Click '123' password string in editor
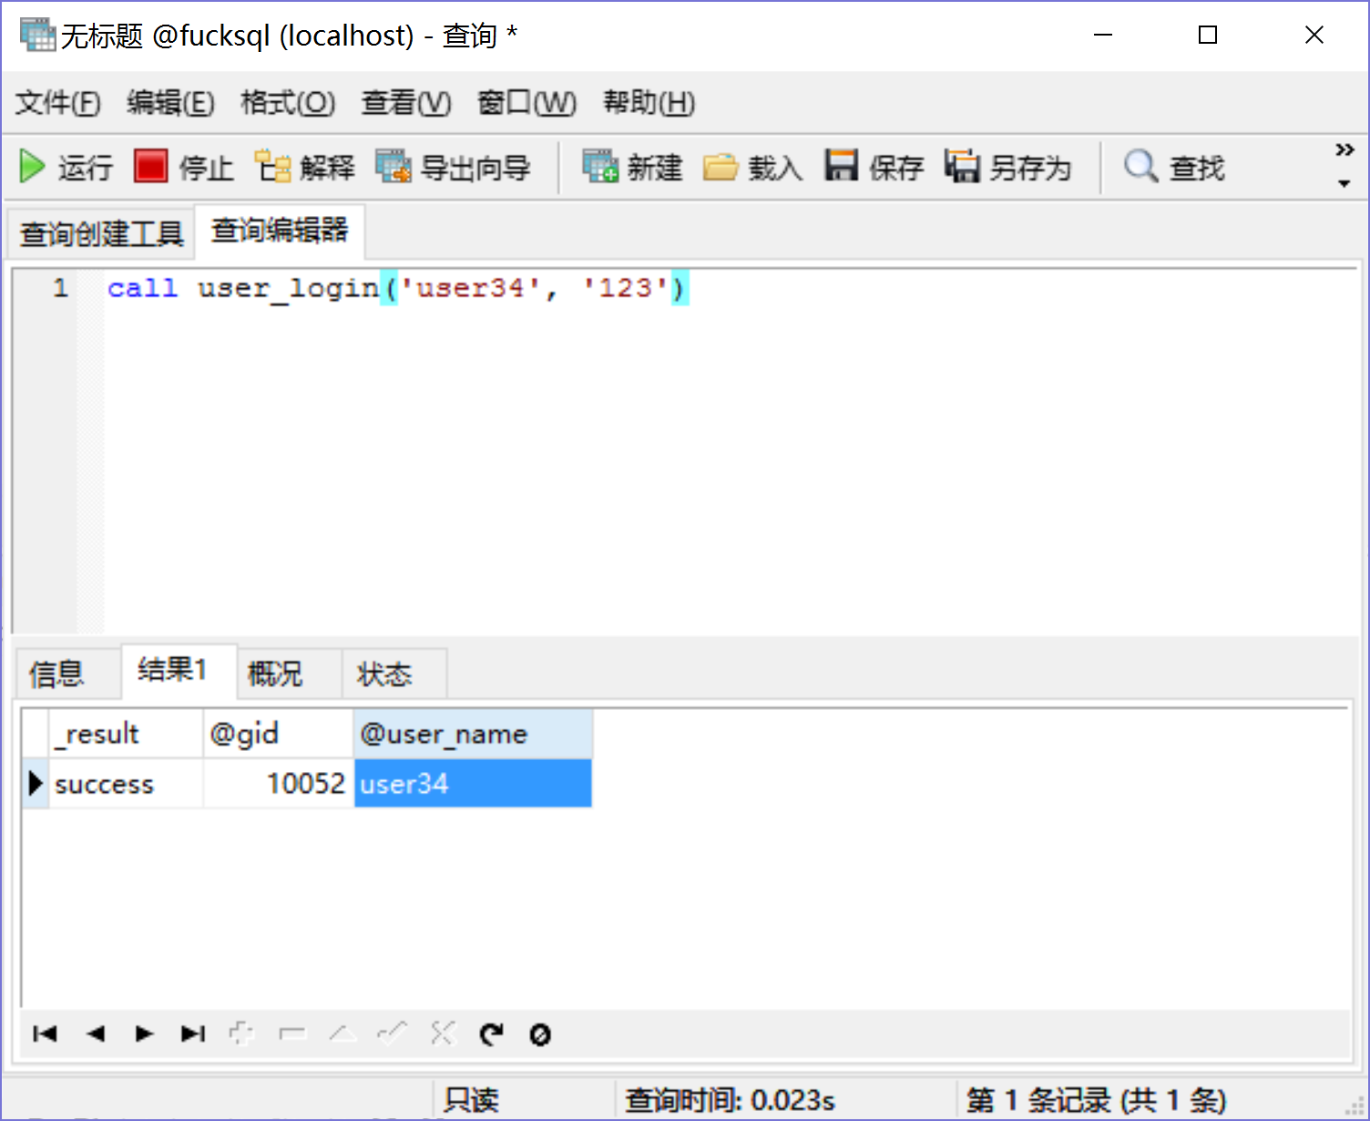Viewport: 1370px width, 1121px height. [626, 288]
